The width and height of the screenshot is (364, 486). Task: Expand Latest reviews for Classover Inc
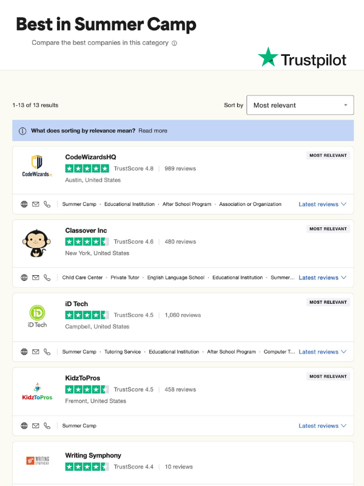322,278
